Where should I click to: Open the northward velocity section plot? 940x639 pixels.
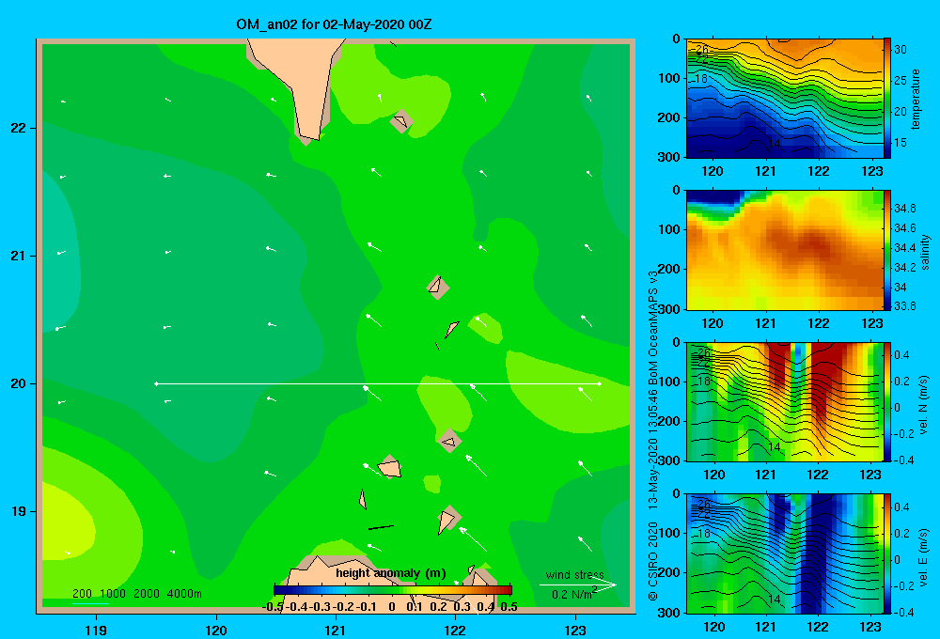pyautogui.click(x=784, y=401)
